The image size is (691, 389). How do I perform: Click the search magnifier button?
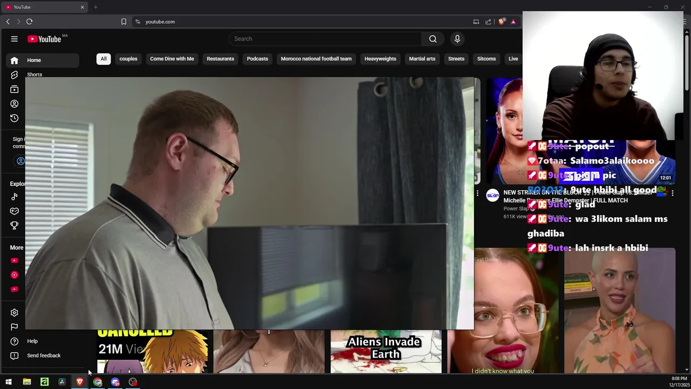pos(433,39)
